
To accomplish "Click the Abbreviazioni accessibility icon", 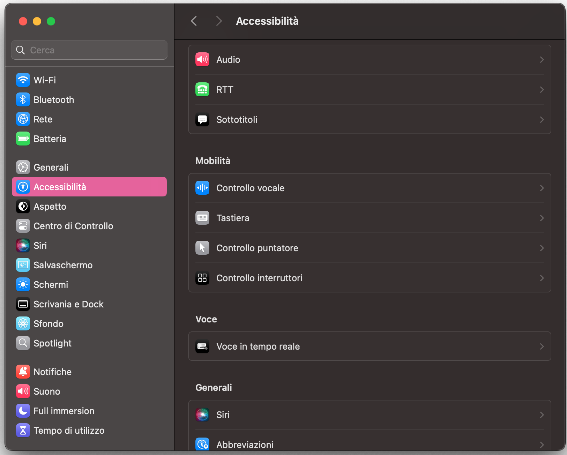I will pyautogui.click(x=202, y=444).
